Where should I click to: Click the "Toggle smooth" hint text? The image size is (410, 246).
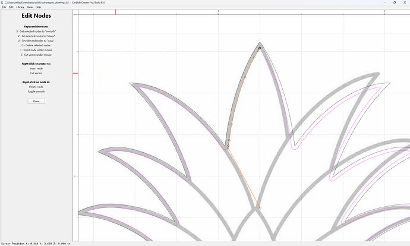pos(36,92)
